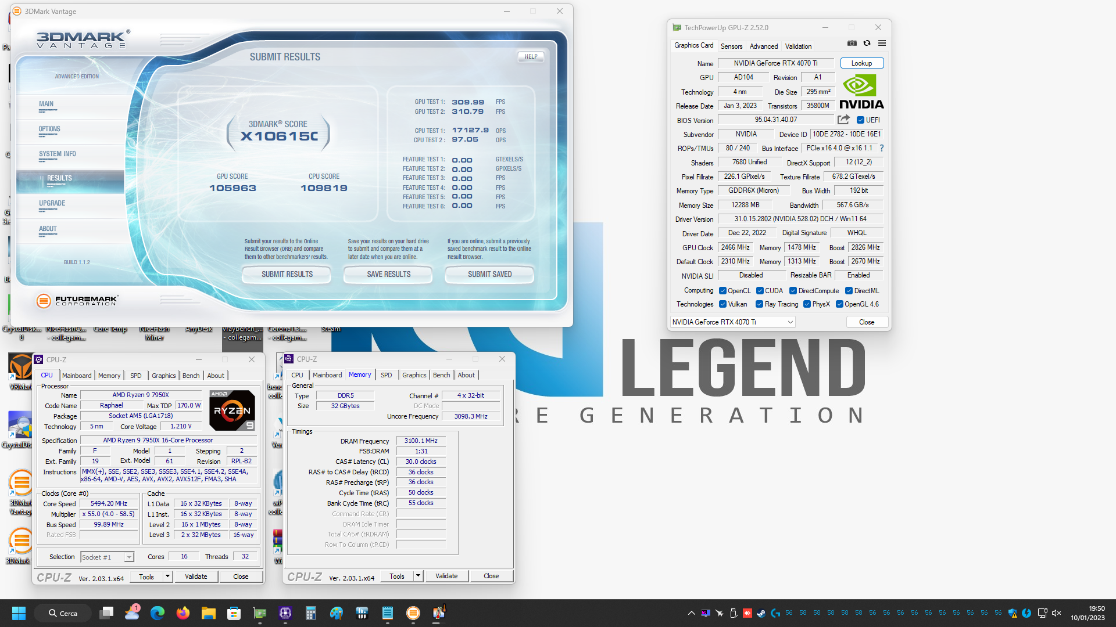Click the GPU name field in GPU-Z

click(775, 63)
